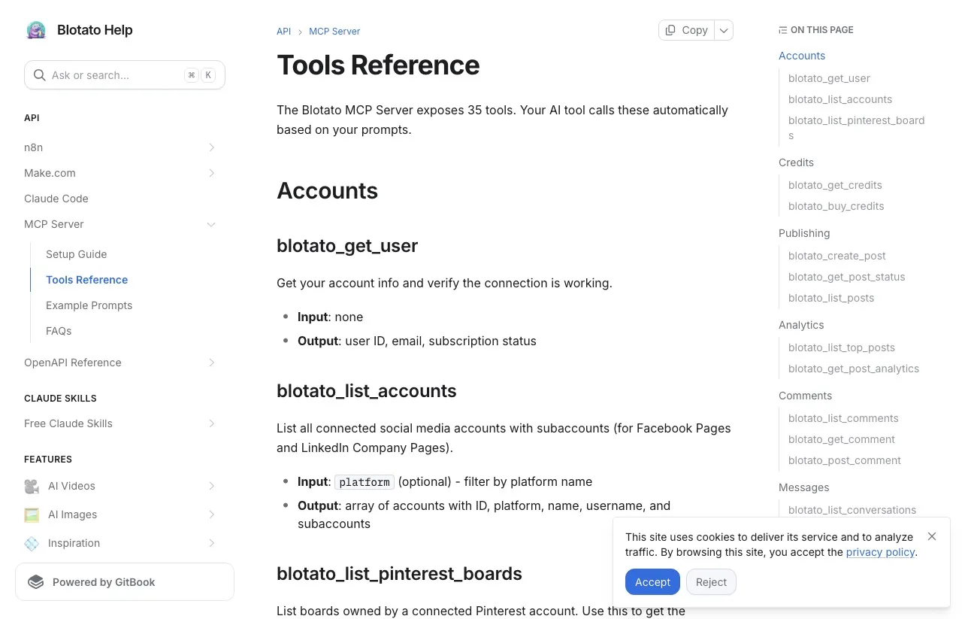Screen dimensions: 962x619
Task: Click the Inspiration diamond icon
Action: pos(32,543)
